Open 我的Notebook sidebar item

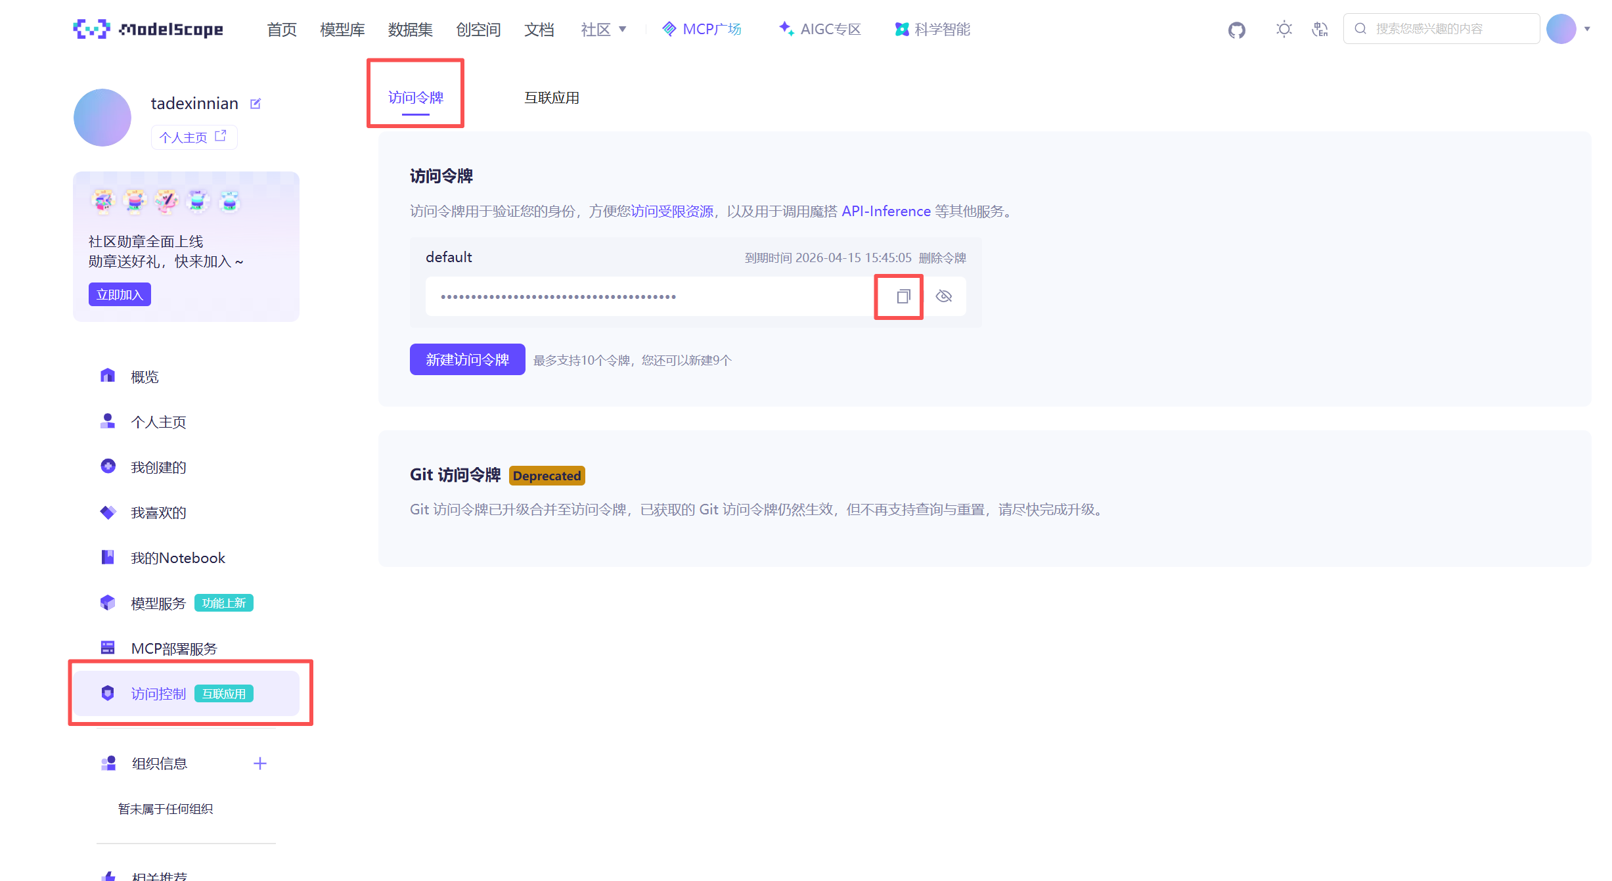coord(177,558)
